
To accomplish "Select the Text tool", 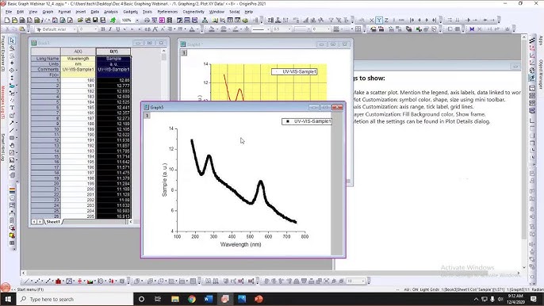I will click(x=12, y=108).
